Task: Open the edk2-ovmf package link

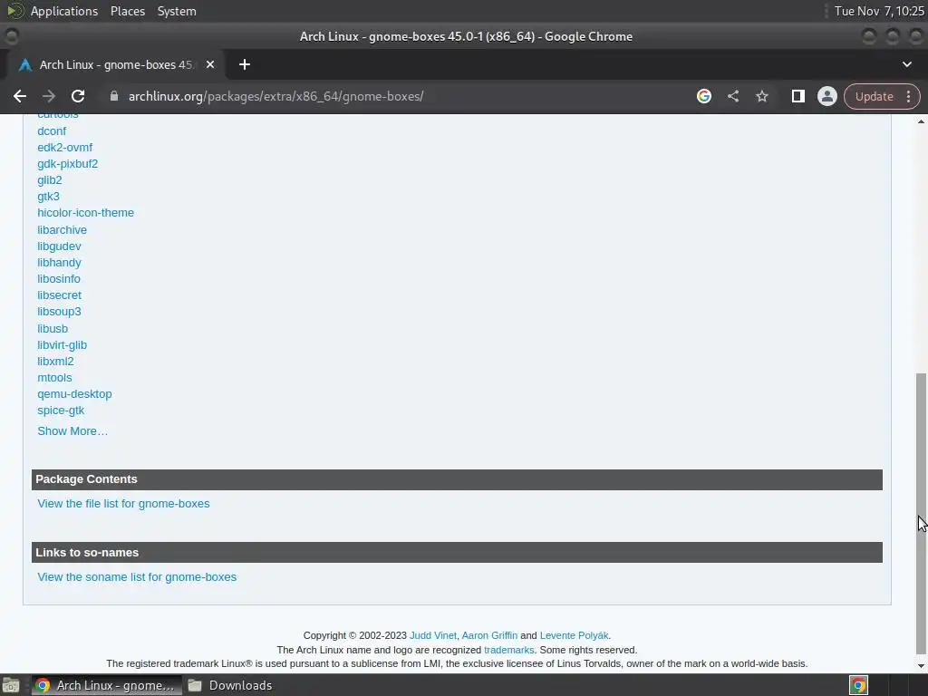Action: click(64, 148)
